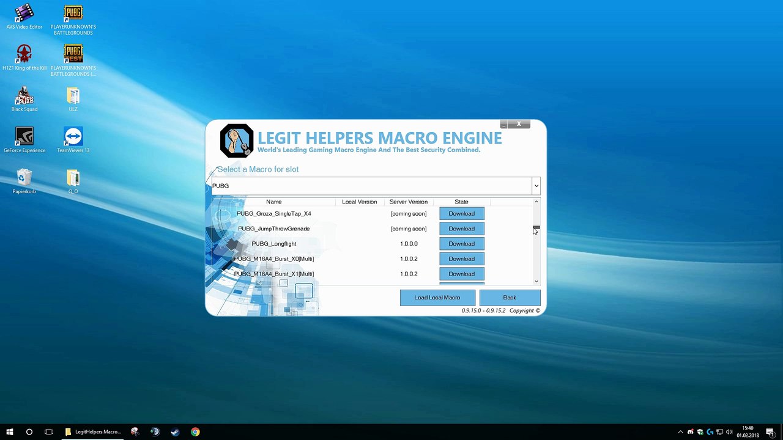Click the macro list scroll-up arrow
Image resolution: width=783 pixels, height=440 pixels.
536,202
